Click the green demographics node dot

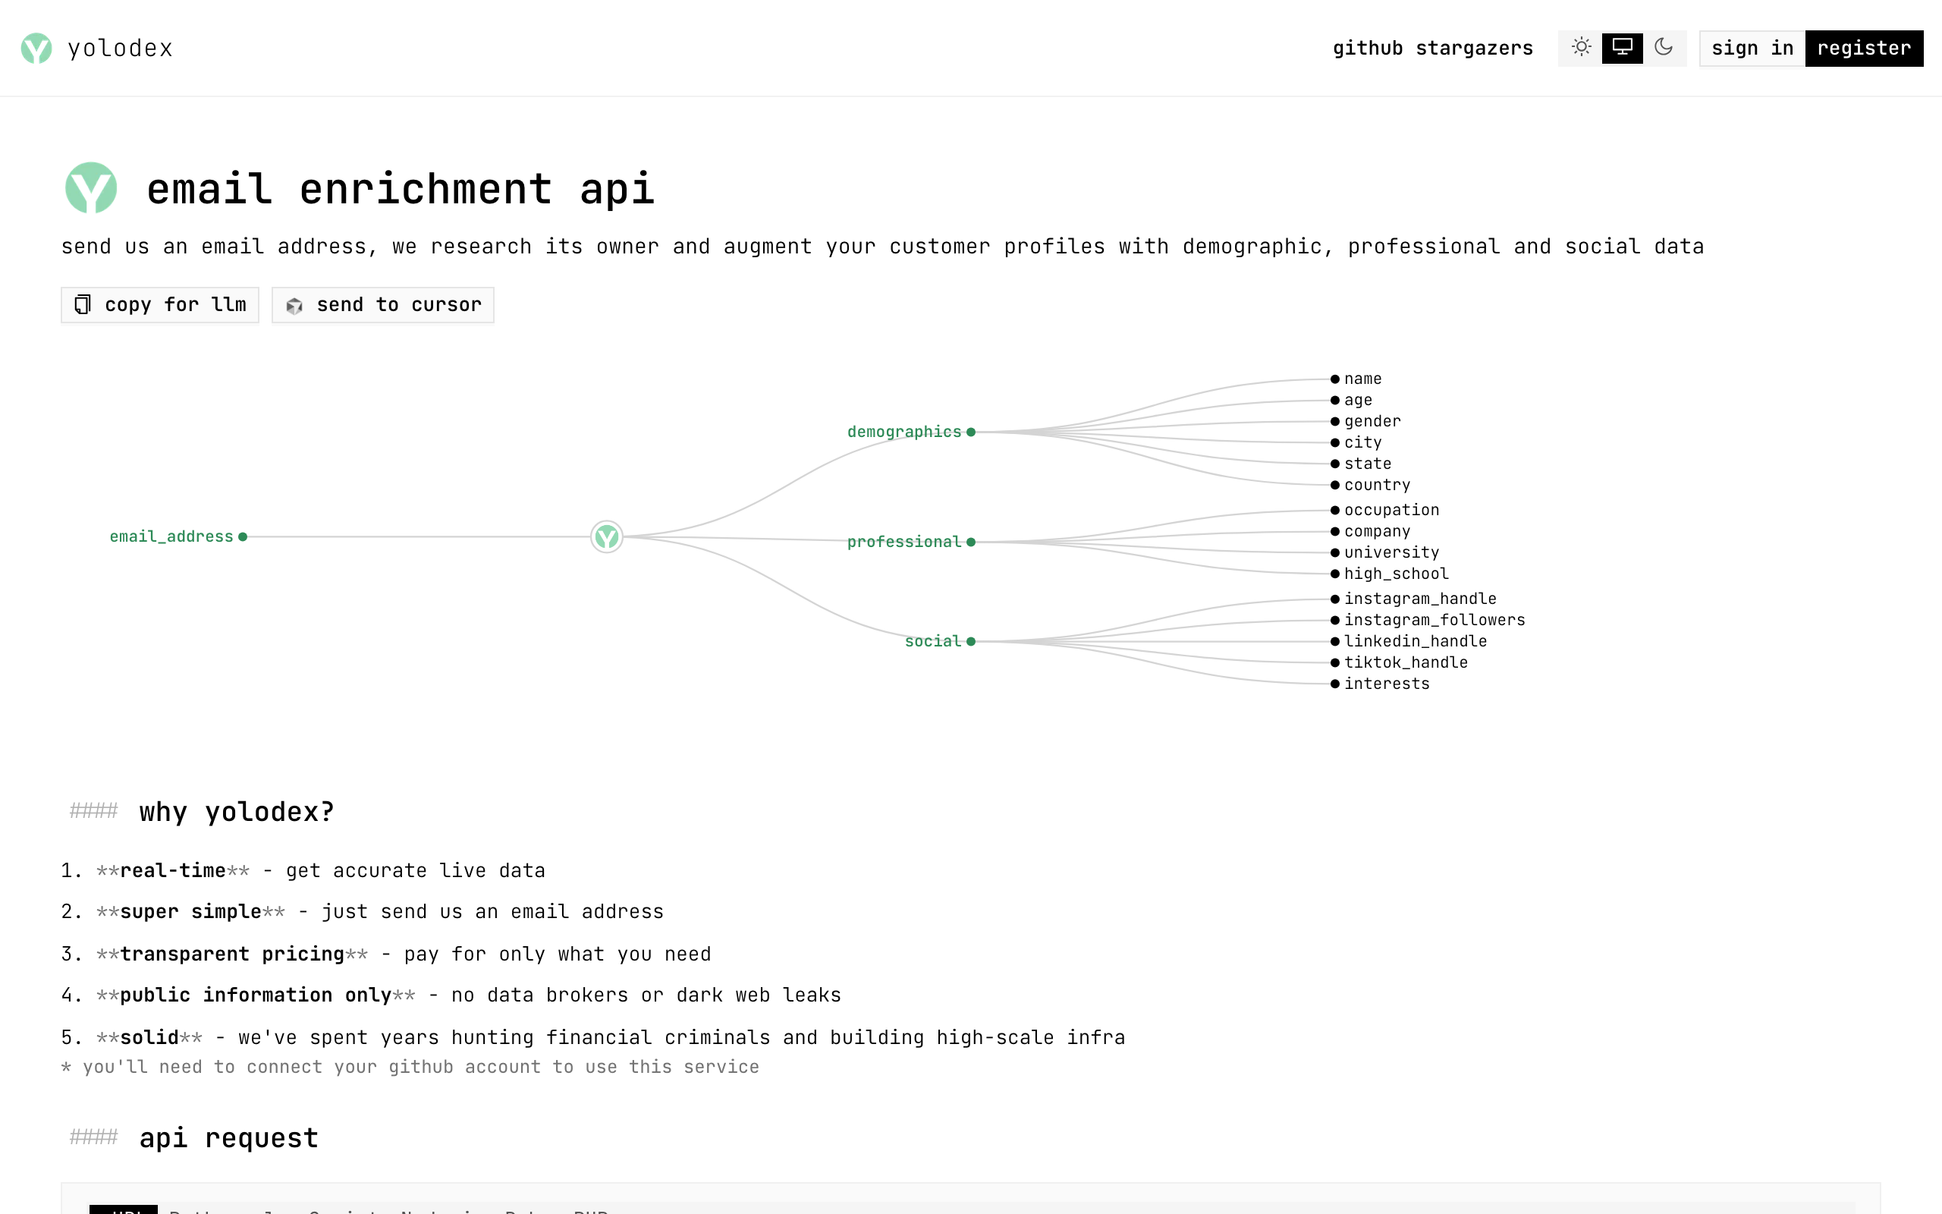click(971, 432)
